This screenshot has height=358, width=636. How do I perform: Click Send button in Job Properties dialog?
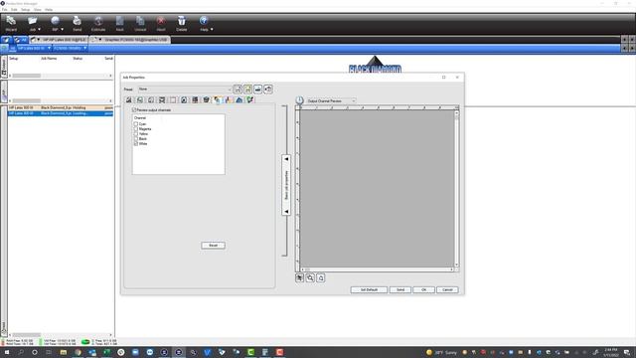399,289
